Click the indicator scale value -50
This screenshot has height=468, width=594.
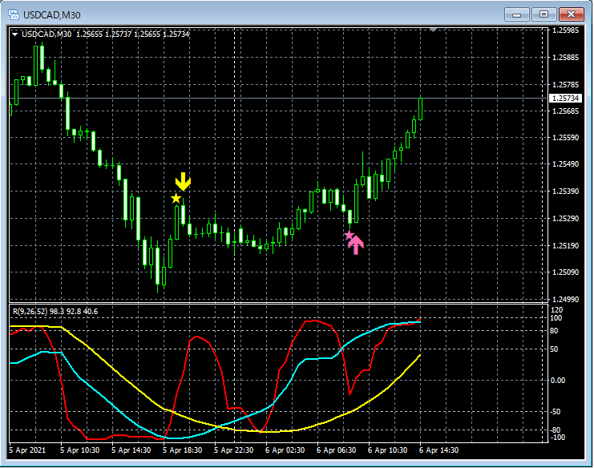[556, 412]
